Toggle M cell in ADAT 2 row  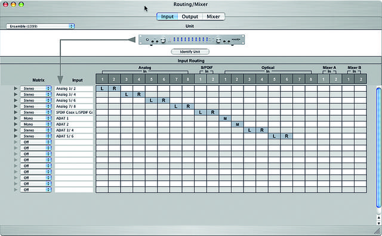238,125
